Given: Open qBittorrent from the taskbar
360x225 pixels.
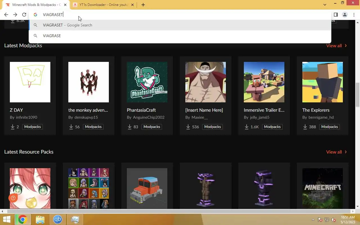Looking at the screenshot, I should (x=58, y=219).
